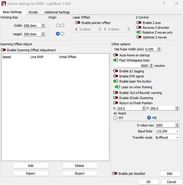Toggle Enable laser fire button
This screenshot has height=185, width=183.
[116, 81]
